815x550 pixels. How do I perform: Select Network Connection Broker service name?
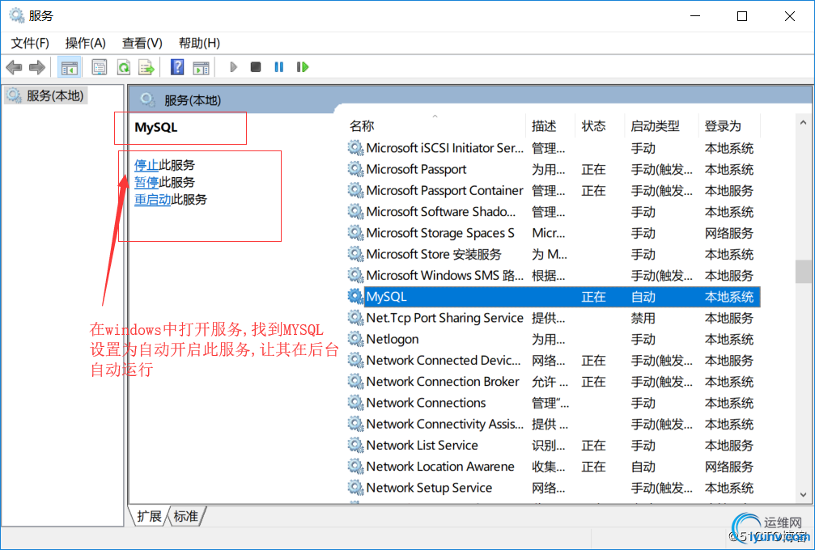[443, 382]
